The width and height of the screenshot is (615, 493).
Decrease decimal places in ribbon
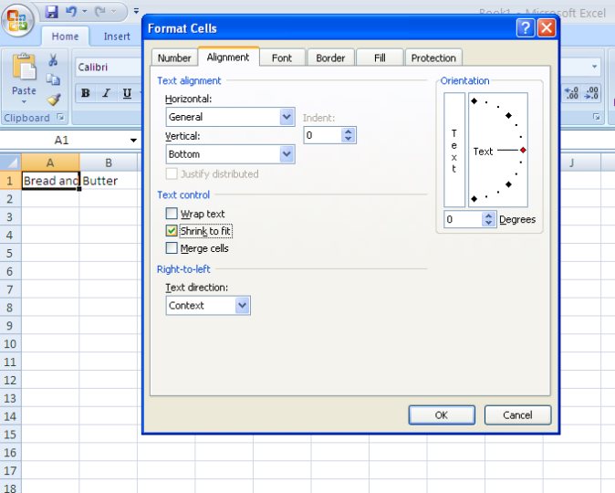[x=591, y=93]
